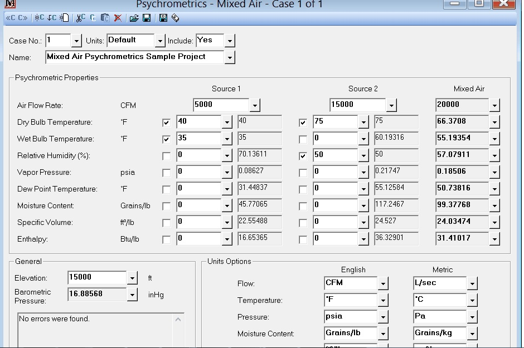This screenshot has width=524, height=348.
Task: Expand the English Temperature units dropdown (°F)
Action: point(383,300)
